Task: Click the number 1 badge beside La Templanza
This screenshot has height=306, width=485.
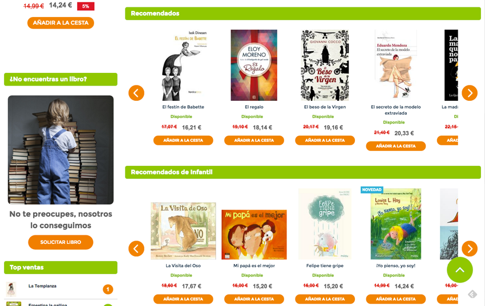Action: coord(108,289)
